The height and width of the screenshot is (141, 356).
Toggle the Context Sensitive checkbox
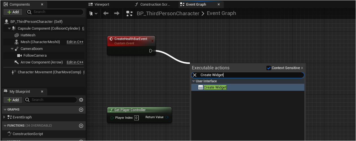tap(269, 68)
